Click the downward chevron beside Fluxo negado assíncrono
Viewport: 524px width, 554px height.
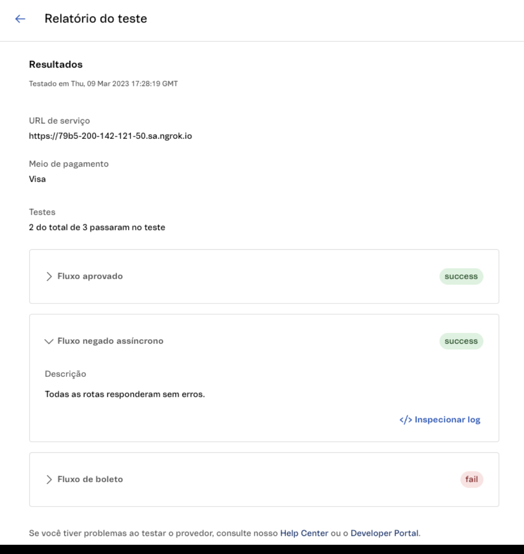[48, 341]
